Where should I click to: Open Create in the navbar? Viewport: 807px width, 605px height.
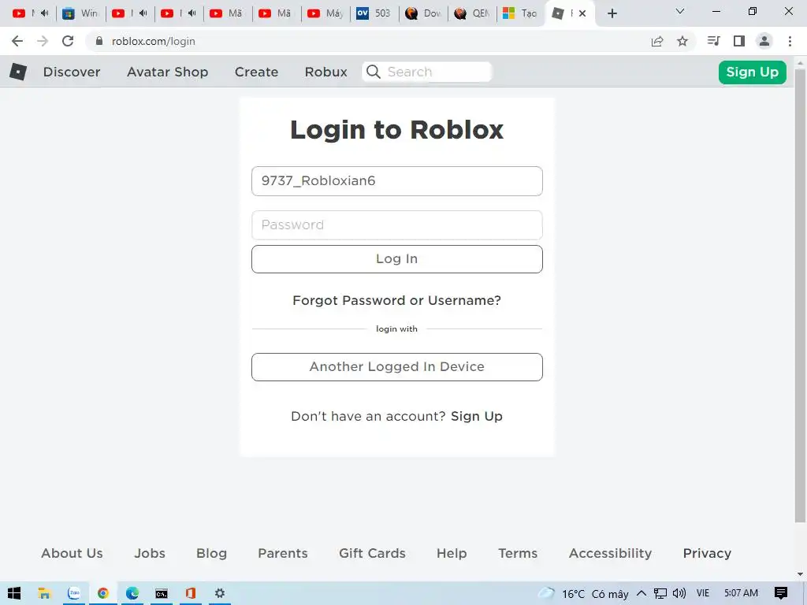(x=256, y=72)
